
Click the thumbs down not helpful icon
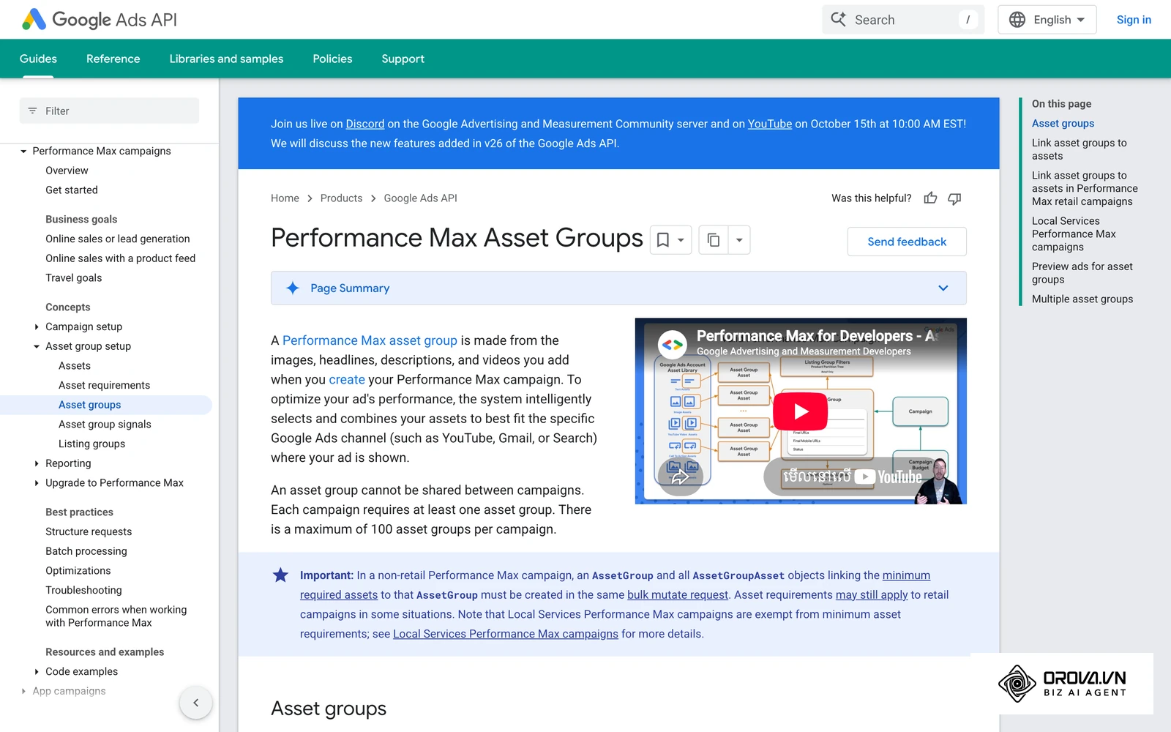click(x=954, y=198)
